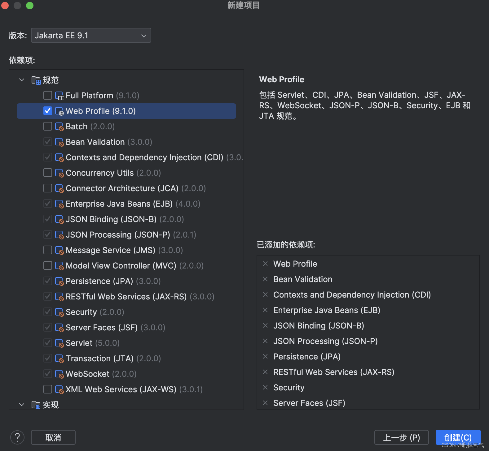The width and height of the screenshot is (489, 451).
Task: Click the Bean Validation checkbox
Action: 48,142
